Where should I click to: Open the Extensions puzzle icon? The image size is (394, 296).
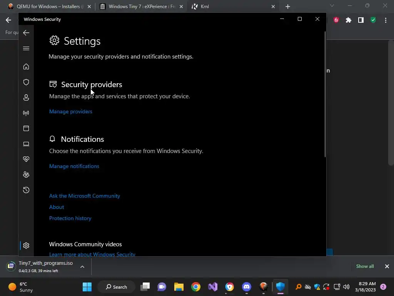[349, 20]
